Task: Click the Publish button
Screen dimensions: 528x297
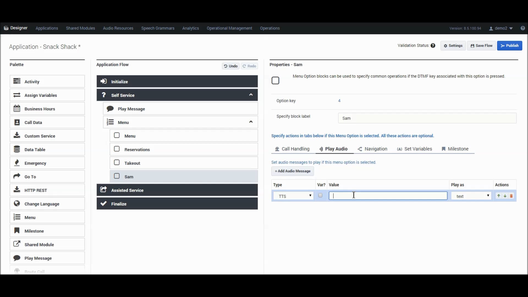Action: [x=509, y=45]
